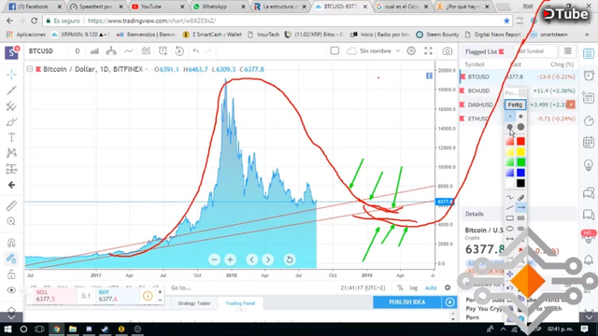598x336 pixels.
Task: Click the Go to... date link
Action: [180, 288]
